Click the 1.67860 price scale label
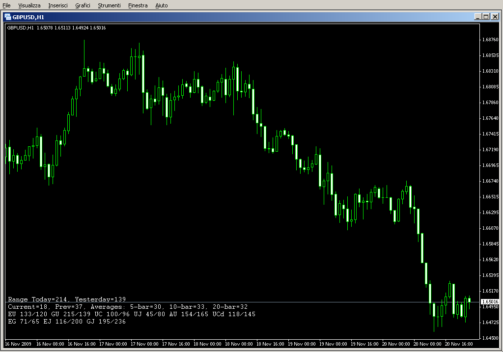503x352 pixels. click(x=491, y=103)
